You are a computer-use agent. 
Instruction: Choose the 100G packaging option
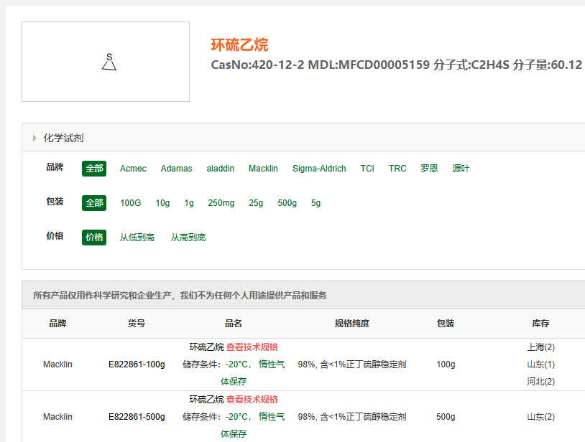(131, 203)
